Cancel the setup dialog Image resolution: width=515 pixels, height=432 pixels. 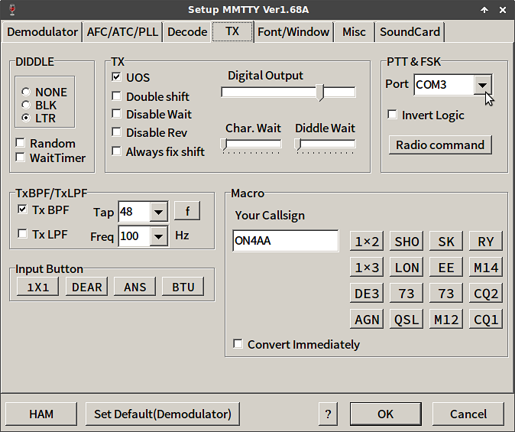point(468,414)
